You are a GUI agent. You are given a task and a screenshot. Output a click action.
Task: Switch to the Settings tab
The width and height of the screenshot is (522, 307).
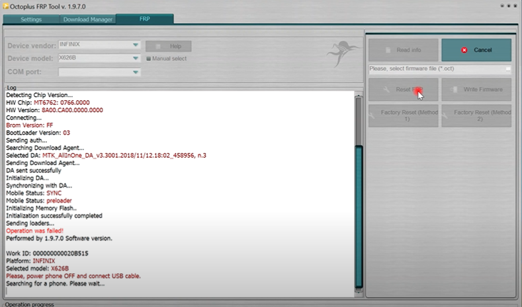pyautogui.click(x=31, y=19)
